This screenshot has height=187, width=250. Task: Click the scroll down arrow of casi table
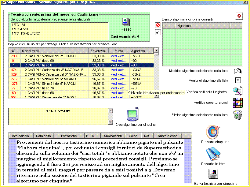point(156,96)
